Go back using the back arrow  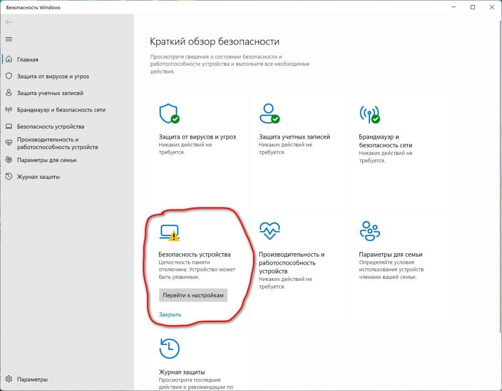(x=9, y=22)
